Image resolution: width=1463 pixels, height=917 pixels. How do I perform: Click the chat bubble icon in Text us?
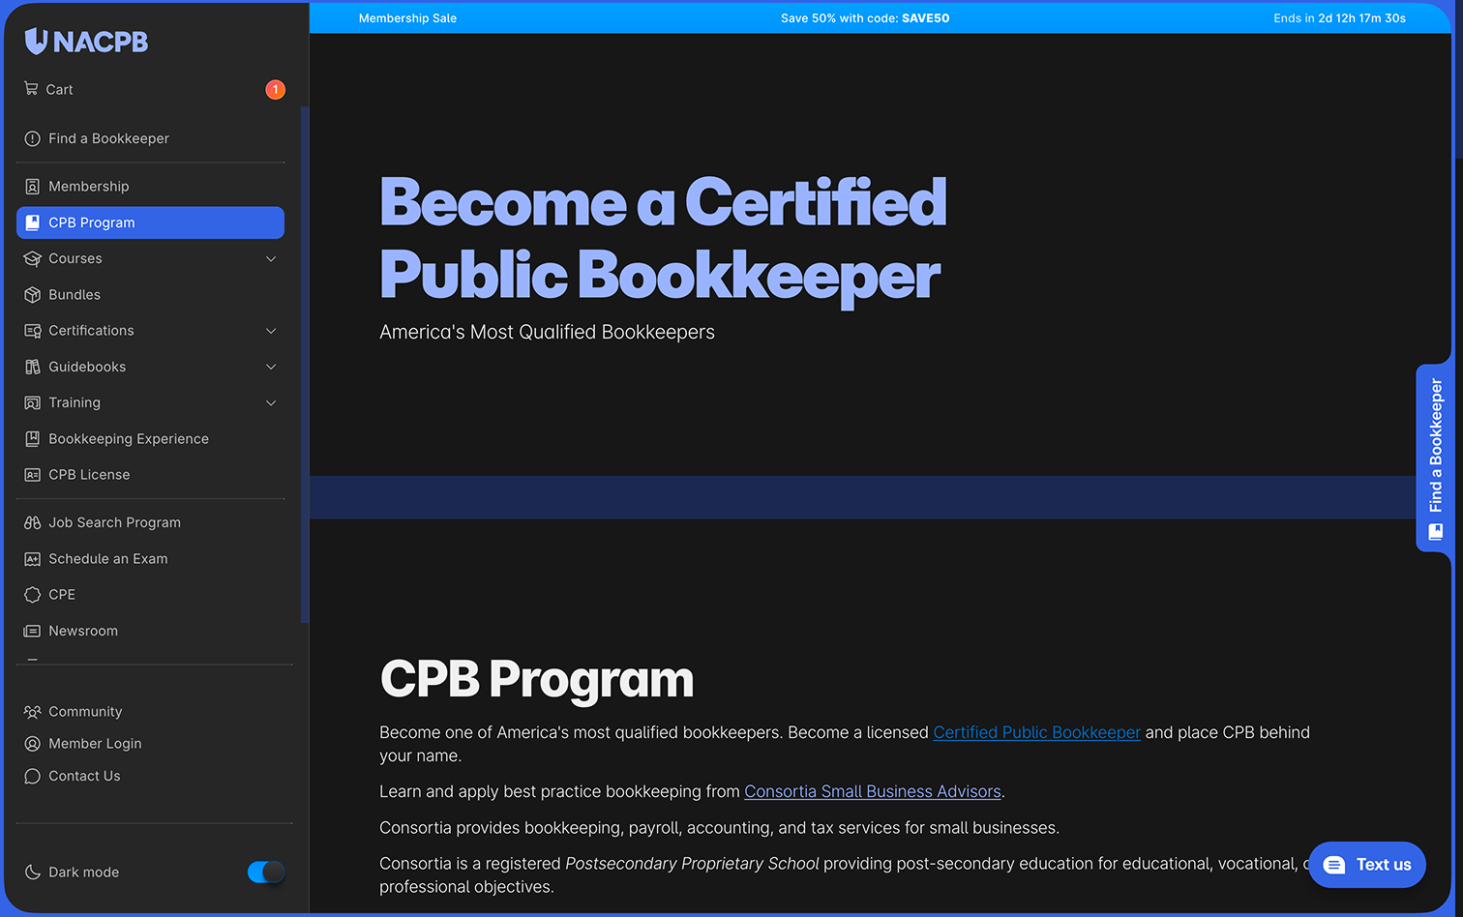pyautogui.click(x=1334, y=865)
